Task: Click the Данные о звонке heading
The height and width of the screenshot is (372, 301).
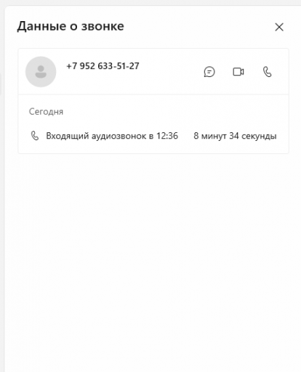Action: point(71,26)
